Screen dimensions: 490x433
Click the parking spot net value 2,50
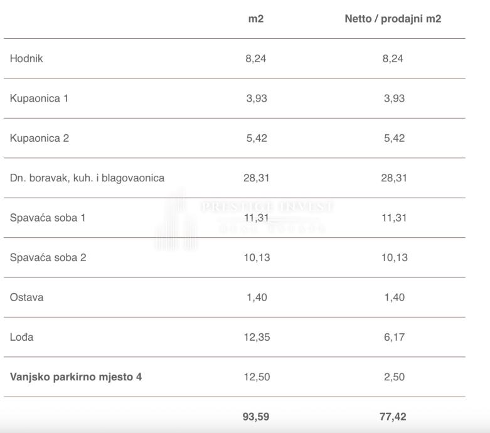394,377
